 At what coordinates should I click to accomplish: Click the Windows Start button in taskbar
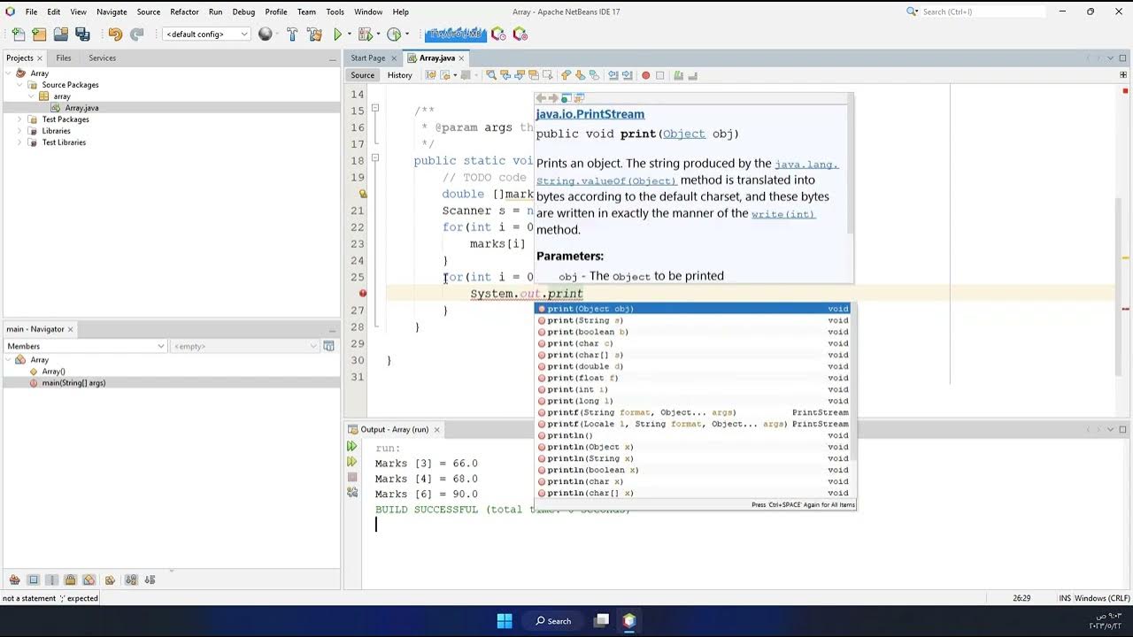tap(505, 620)
